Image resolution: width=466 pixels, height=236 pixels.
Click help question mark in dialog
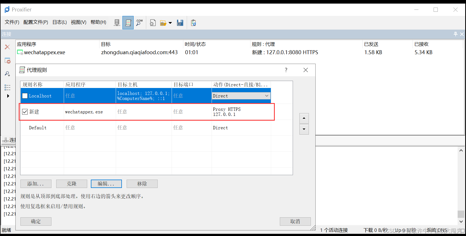click(x=286, y=70)
